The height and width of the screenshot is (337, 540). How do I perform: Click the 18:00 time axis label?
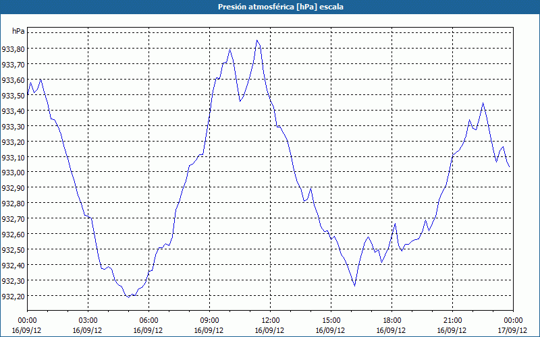pos(391,321)
